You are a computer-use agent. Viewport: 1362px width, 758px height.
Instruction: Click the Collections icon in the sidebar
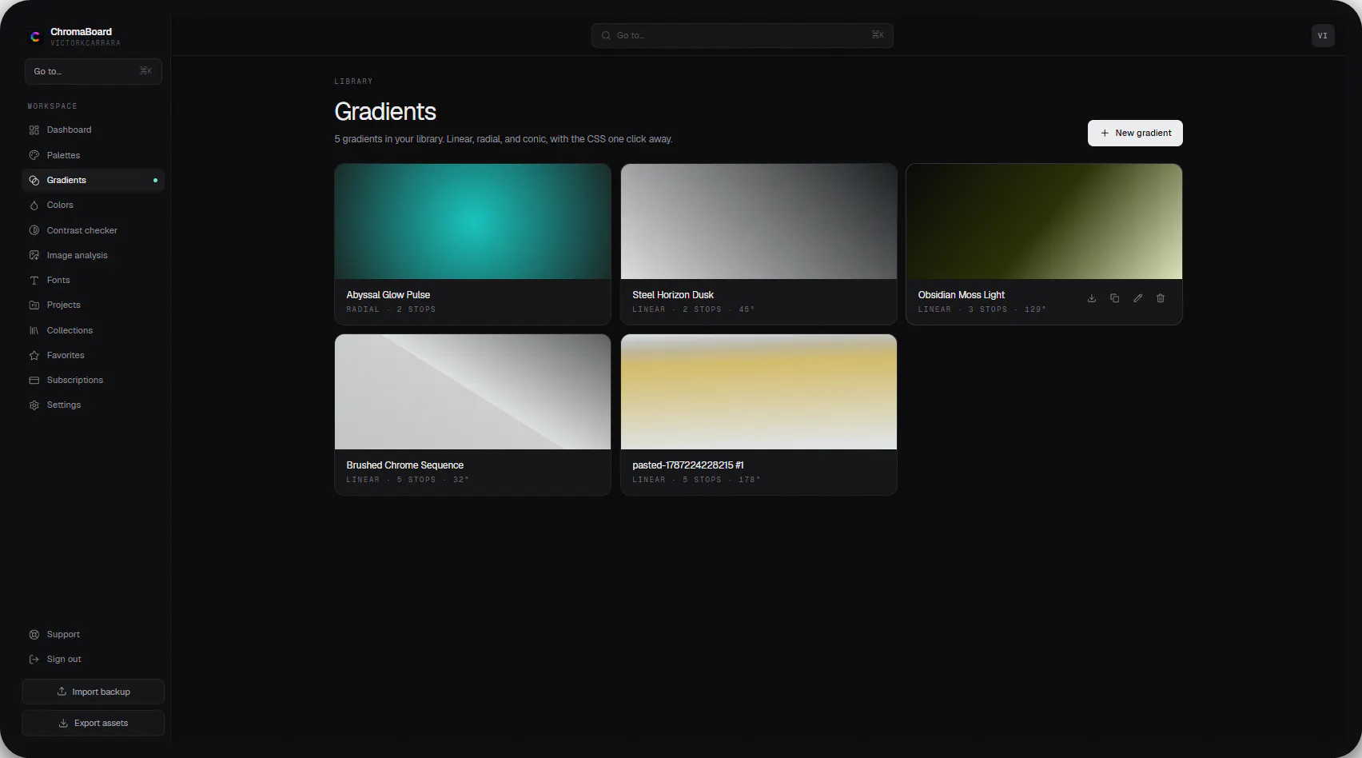click(x=34, y=330)
